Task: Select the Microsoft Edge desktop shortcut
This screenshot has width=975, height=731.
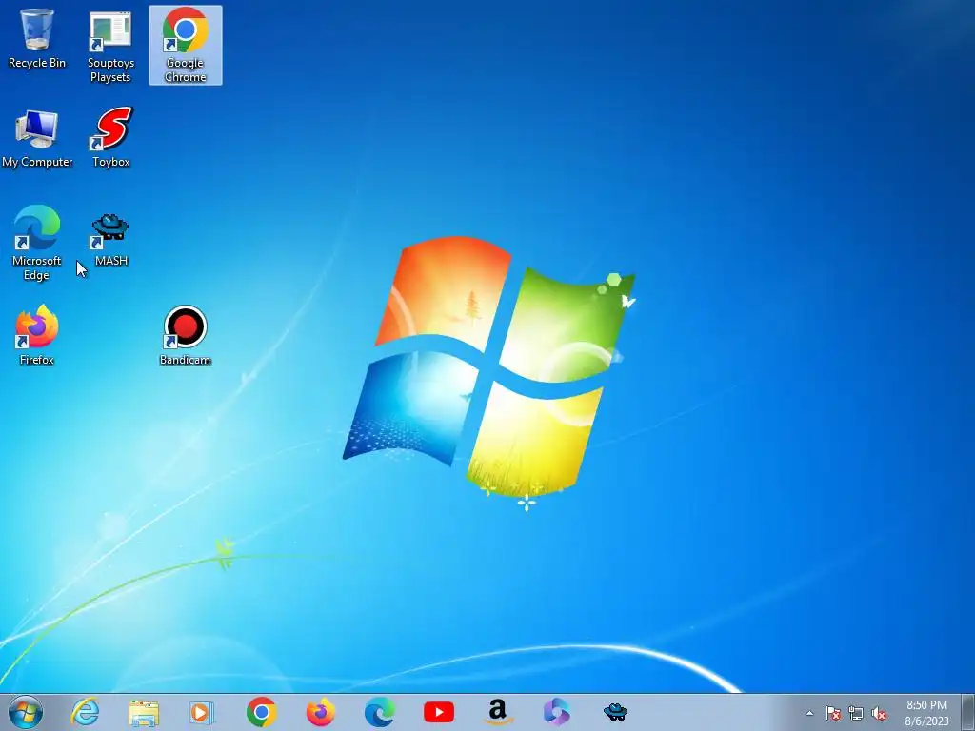Action: point(37,243)
